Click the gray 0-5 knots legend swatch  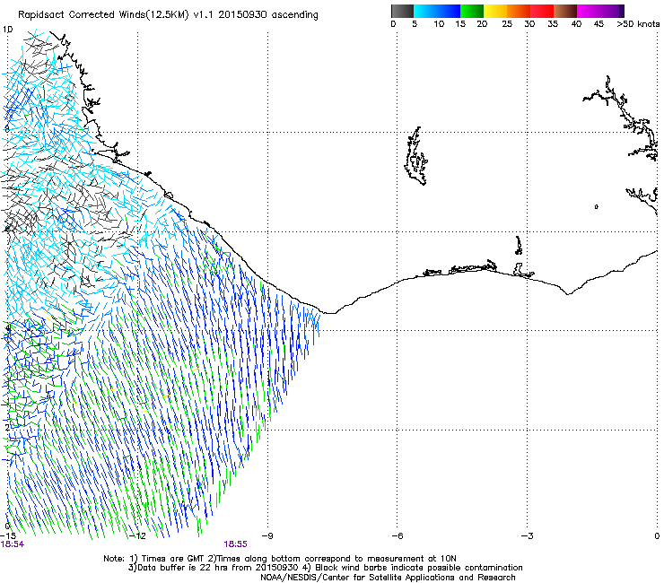tap(402, 11)
